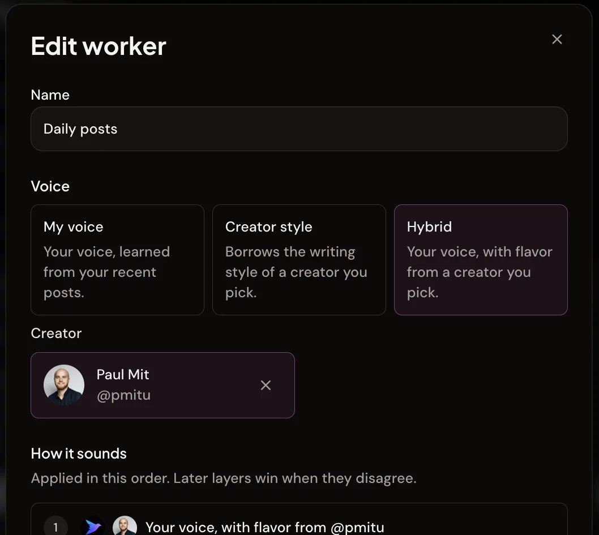This screenshot has height=535, width=599.
Task: Click the Voice section label
Action: (50, 186)
